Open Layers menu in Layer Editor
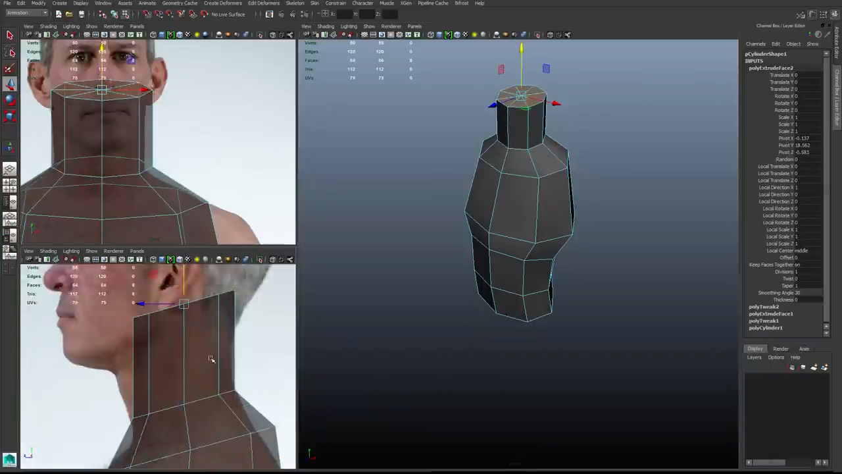842x474 pixels. [x=754, y=357]
